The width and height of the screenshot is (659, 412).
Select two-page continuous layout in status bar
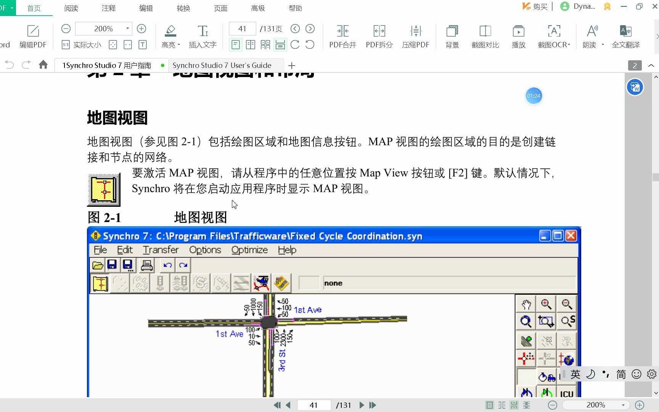(526, 405)
